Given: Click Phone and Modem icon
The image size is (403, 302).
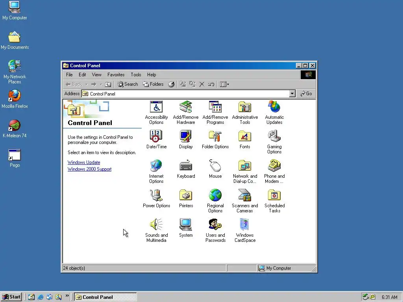Looking at the screenshot, I should (274, 171).
